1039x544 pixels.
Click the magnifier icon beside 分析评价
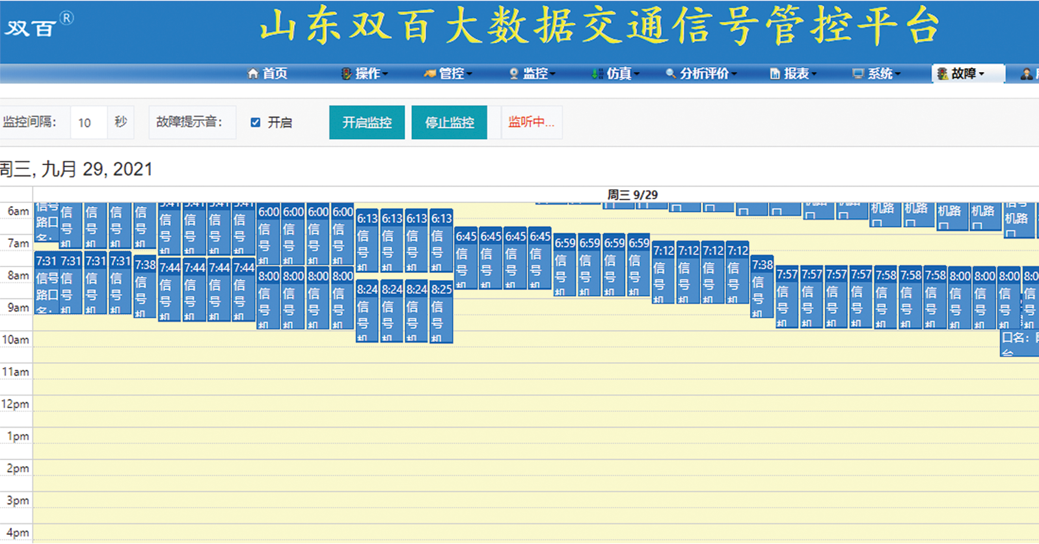[x=671, y=73]
